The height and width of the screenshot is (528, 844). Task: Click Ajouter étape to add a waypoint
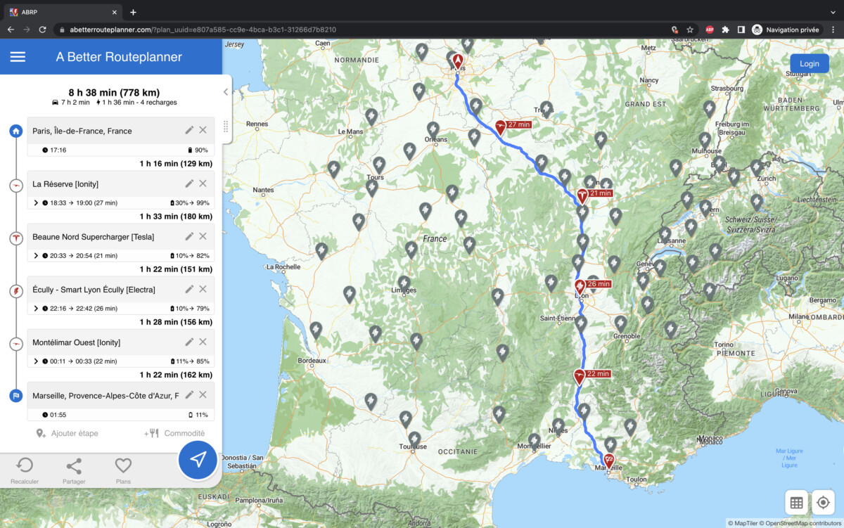pos(67,433)
